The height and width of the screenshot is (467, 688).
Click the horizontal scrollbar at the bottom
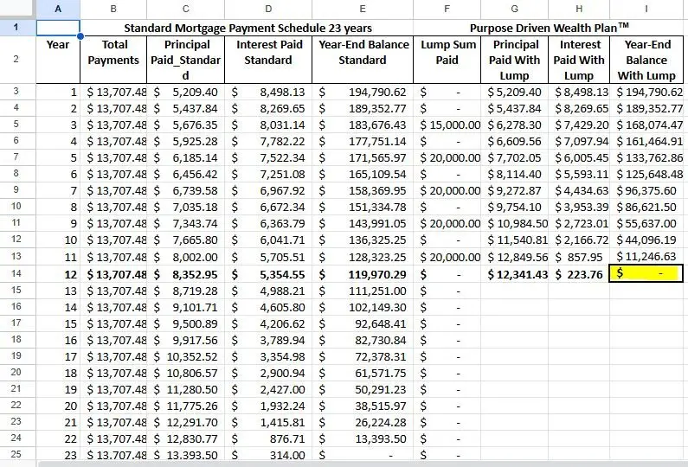pos(362,464)
